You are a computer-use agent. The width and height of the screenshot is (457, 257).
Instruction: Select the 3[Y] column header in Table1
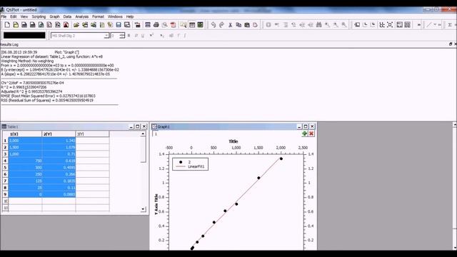point(92,133)
